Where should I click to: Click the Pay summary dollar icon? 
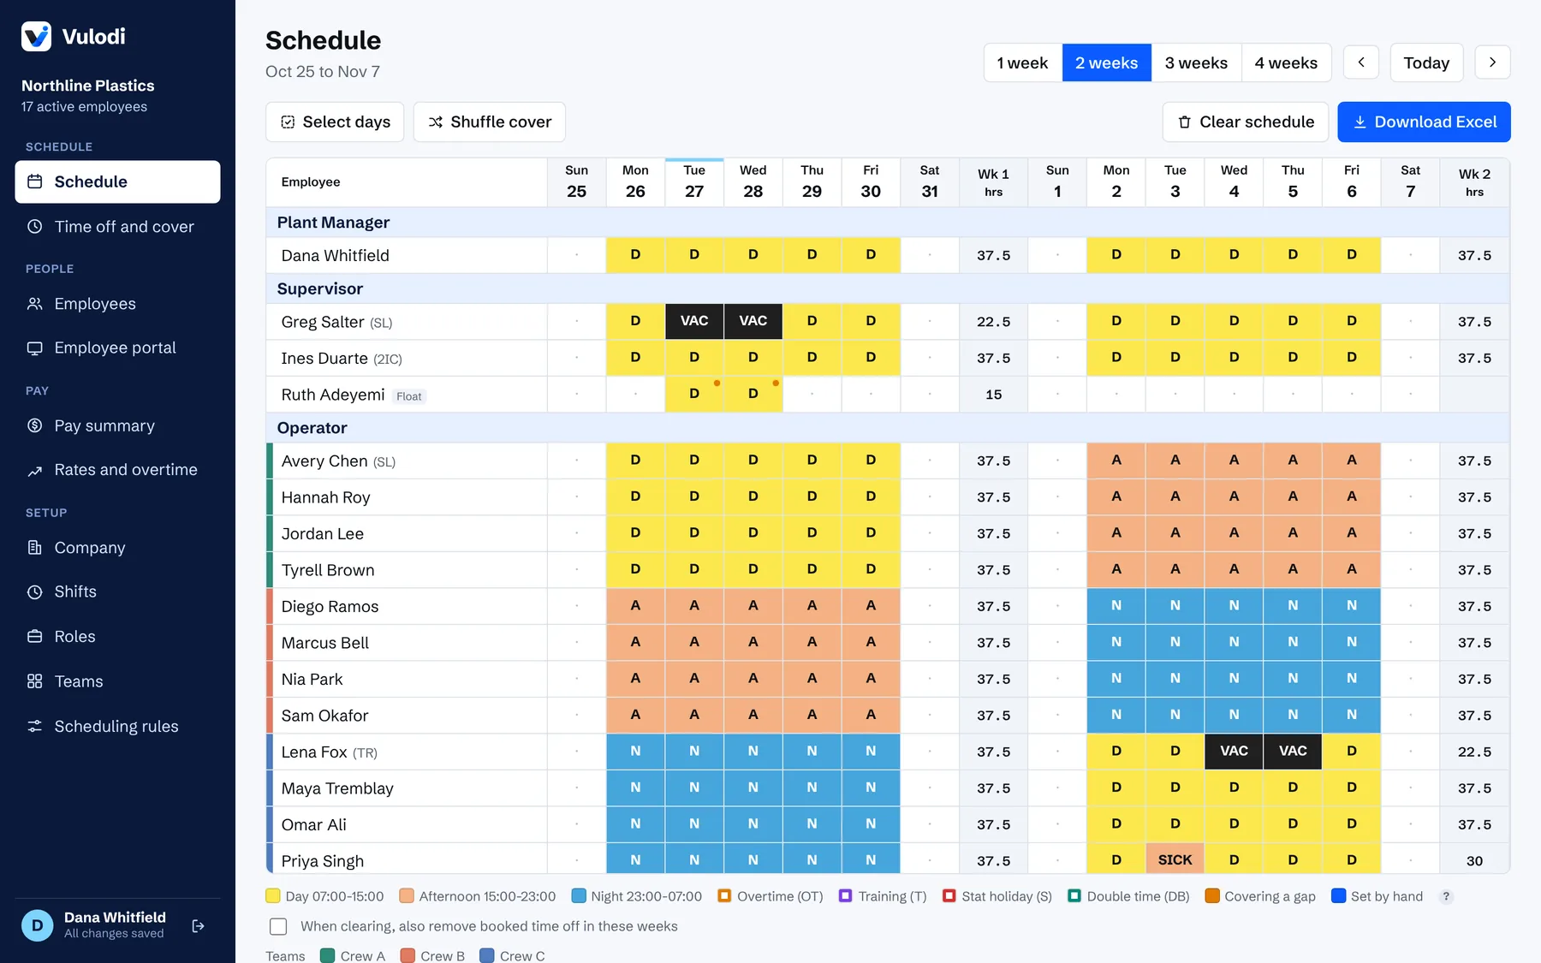point(35,425)
